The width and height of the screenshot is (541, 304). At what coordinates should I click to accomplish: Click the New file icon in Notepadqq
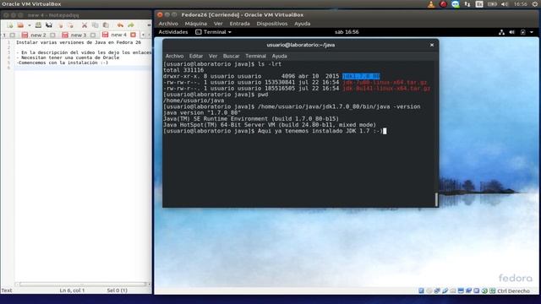coord(9,25)
